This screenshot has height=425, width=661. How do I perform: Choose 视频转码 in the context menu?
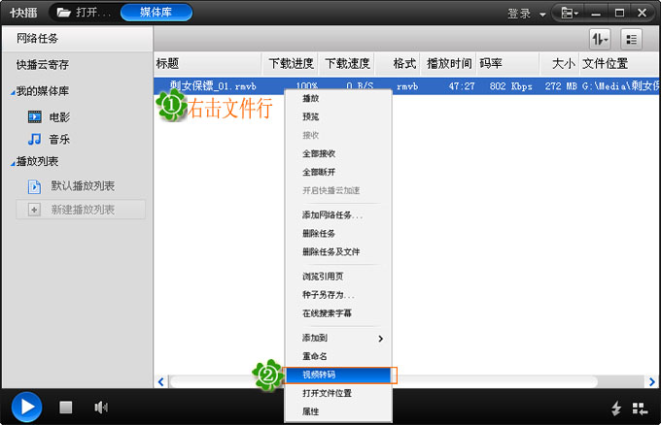tap(338, 375)
